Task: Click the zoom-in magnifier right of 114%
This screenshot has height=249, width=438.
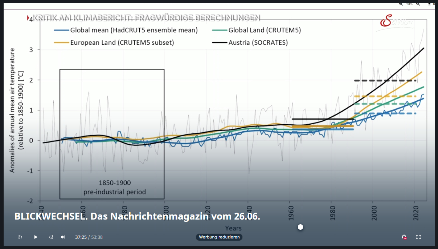Action: 418,4
